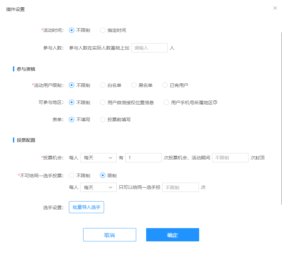Select 不限制 for 活动时间
This screenshot has width=282, height=254.
pos(72,30)
